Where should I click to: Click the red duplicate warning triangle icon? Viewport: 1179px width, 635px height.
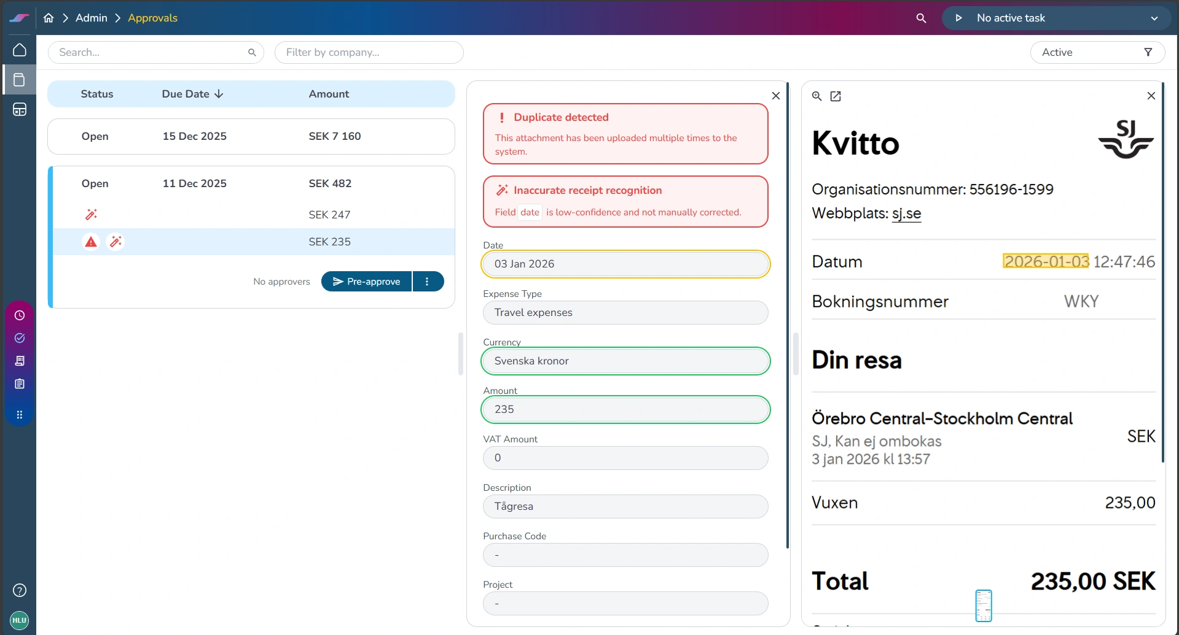click(91, 242)
